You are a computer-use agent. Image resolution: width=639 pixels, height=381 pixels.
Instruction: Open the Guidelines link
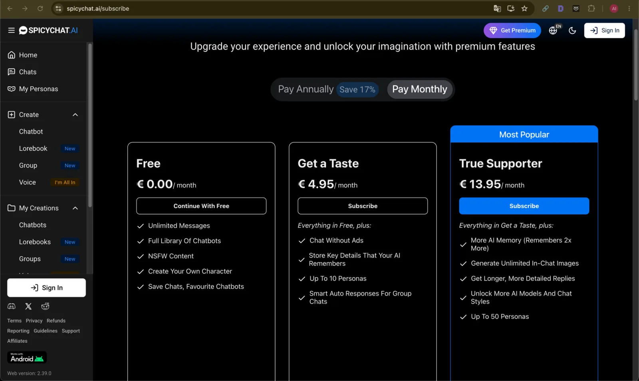click(46, 331)
